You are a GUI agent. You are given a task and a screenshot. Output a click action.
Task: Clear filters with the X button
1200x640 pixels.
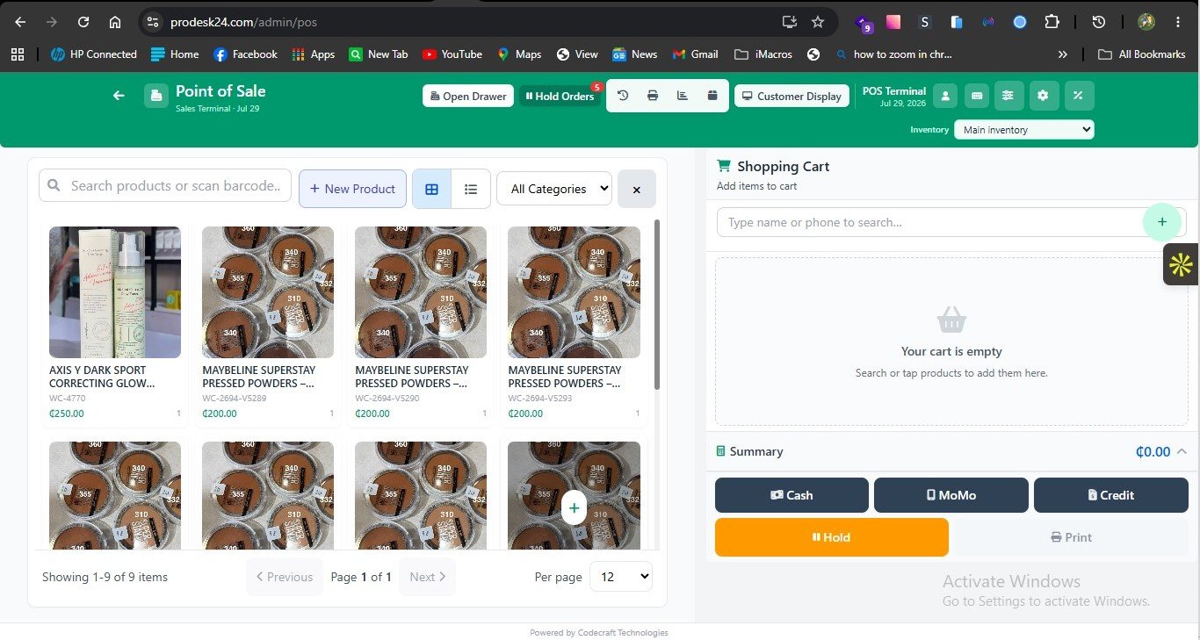637,189
